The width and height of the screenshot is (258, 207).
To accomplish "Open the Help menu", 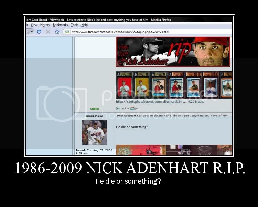I will (x=84, y=25).
